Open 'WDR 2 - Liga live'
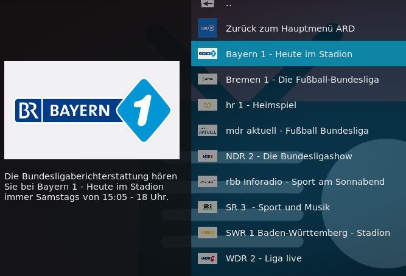Image resolution: width=406 pixels, height=276 pixels. 298,258
